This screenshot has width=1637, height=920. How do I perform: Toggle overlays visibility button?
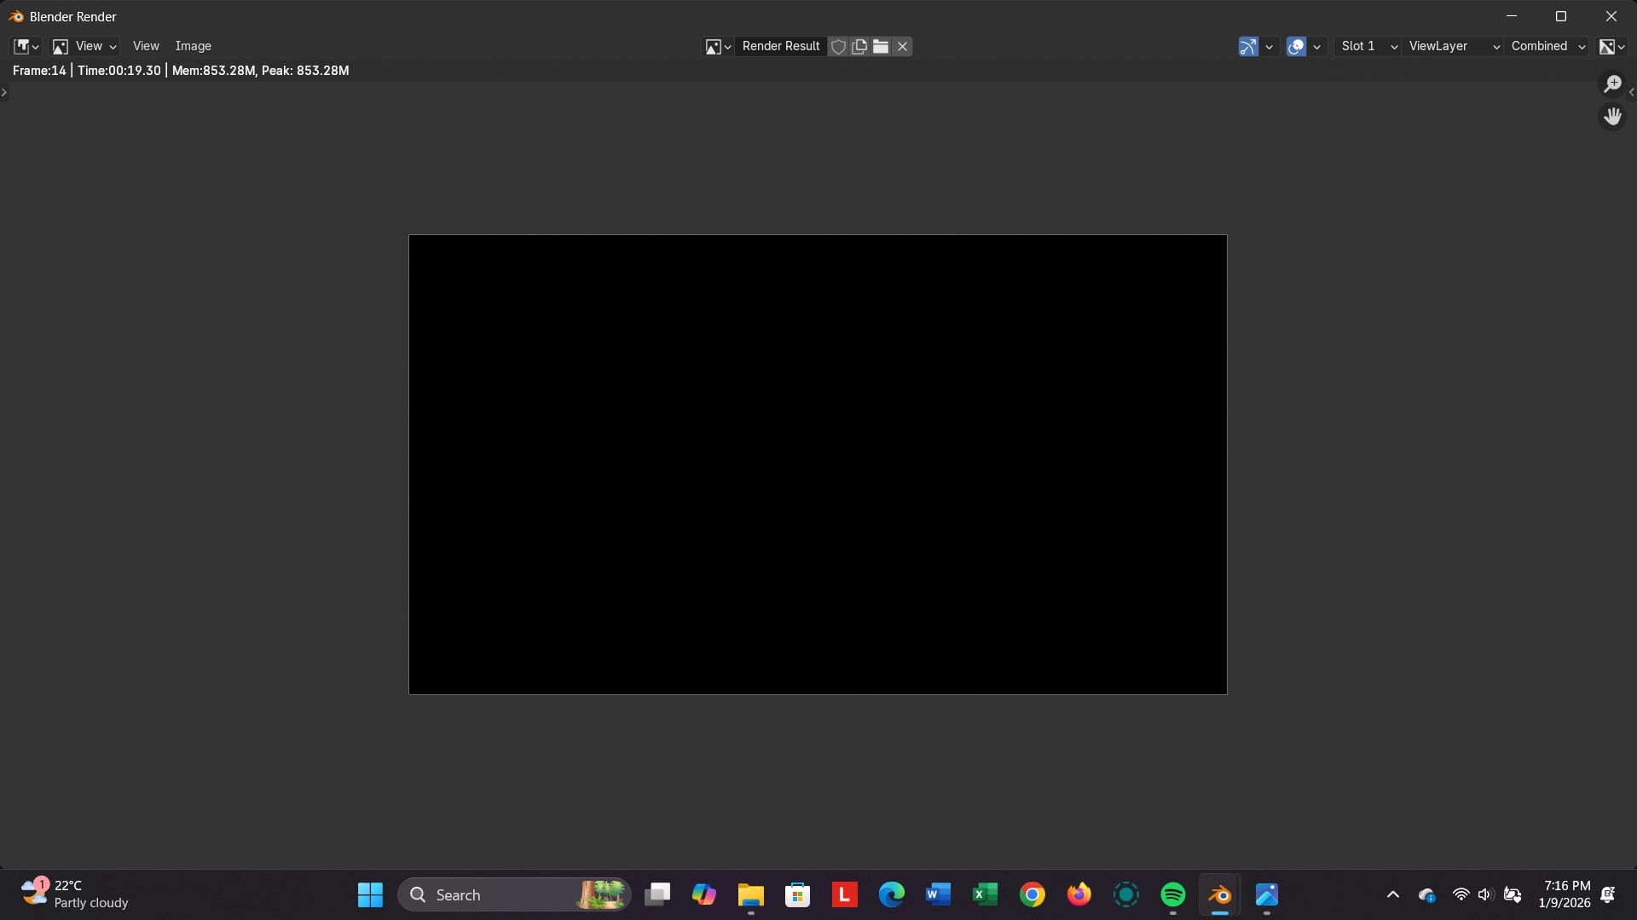(x=1296, y=46)
